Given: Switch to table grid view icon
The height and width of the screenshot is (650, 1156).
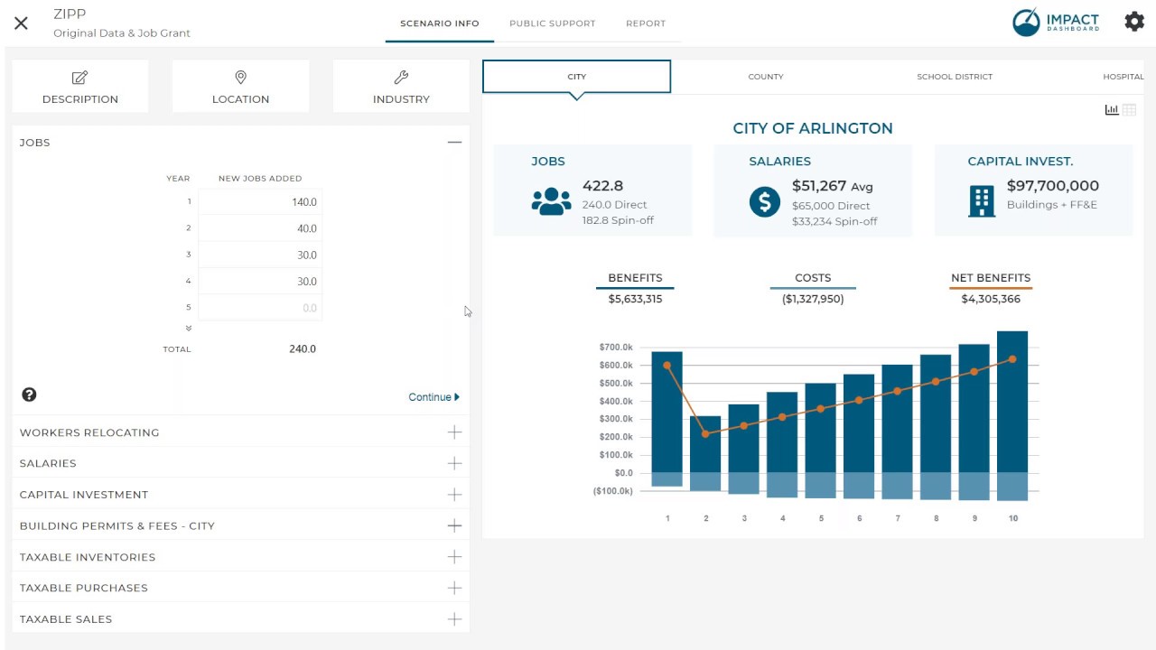Looking at the screenshot, I should [x=1129, y=110].
